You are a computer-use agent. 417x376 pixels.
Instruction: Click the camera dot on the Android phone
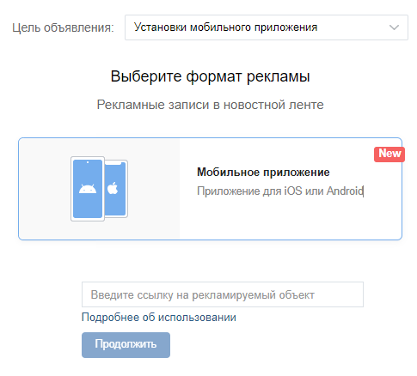point(88,162)
